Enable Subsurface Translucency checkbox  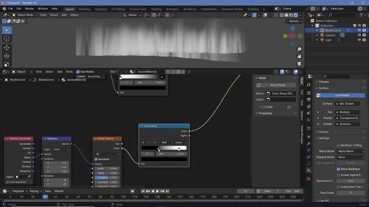[x=338, y=187]
